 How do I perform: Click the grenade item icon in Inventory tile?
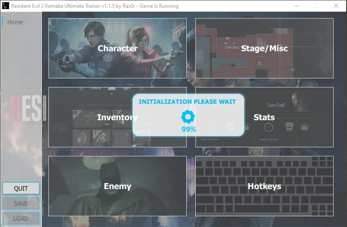point(102,139)
